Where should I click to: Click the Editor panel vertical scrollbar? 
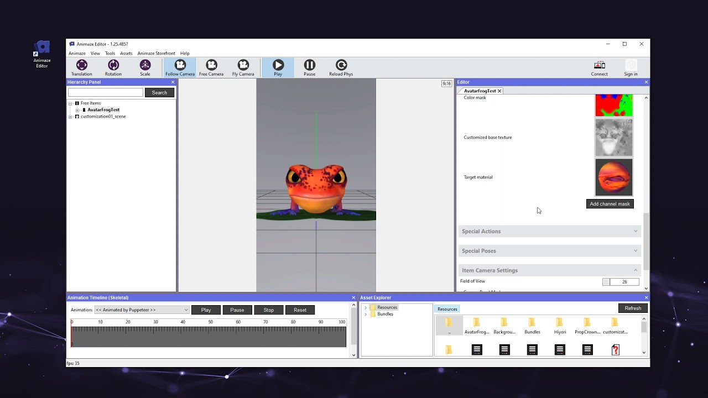[x=646, y=242]
